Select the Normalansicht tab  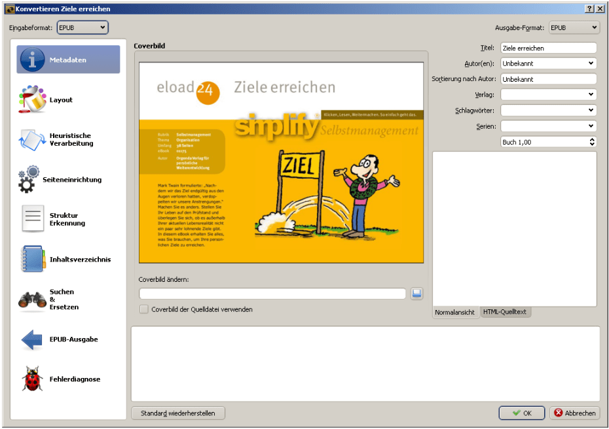455,313
